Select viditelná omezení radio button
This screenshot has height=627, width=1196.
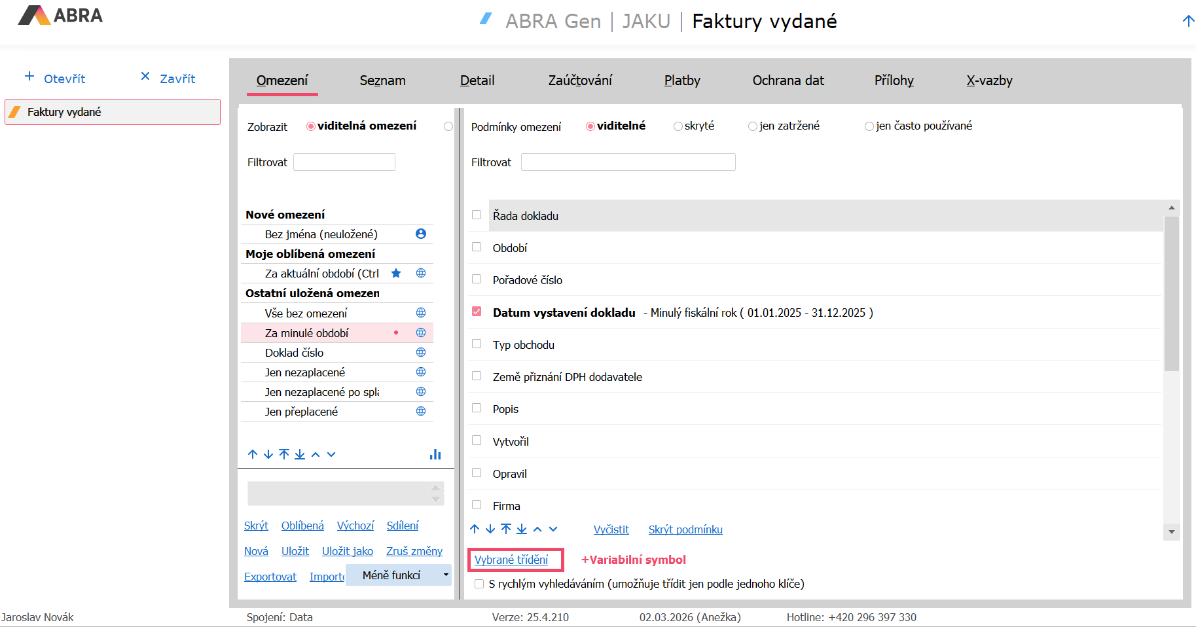click(x=311, y=126)
